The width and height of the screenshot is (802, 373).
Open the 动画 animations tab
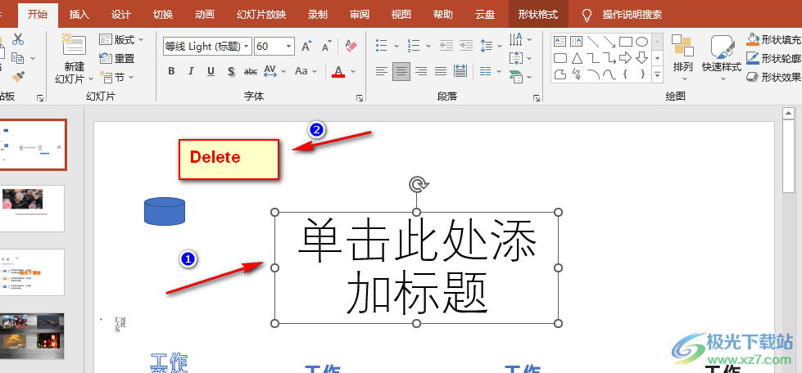pyautogui.click(x=205, y=15)
